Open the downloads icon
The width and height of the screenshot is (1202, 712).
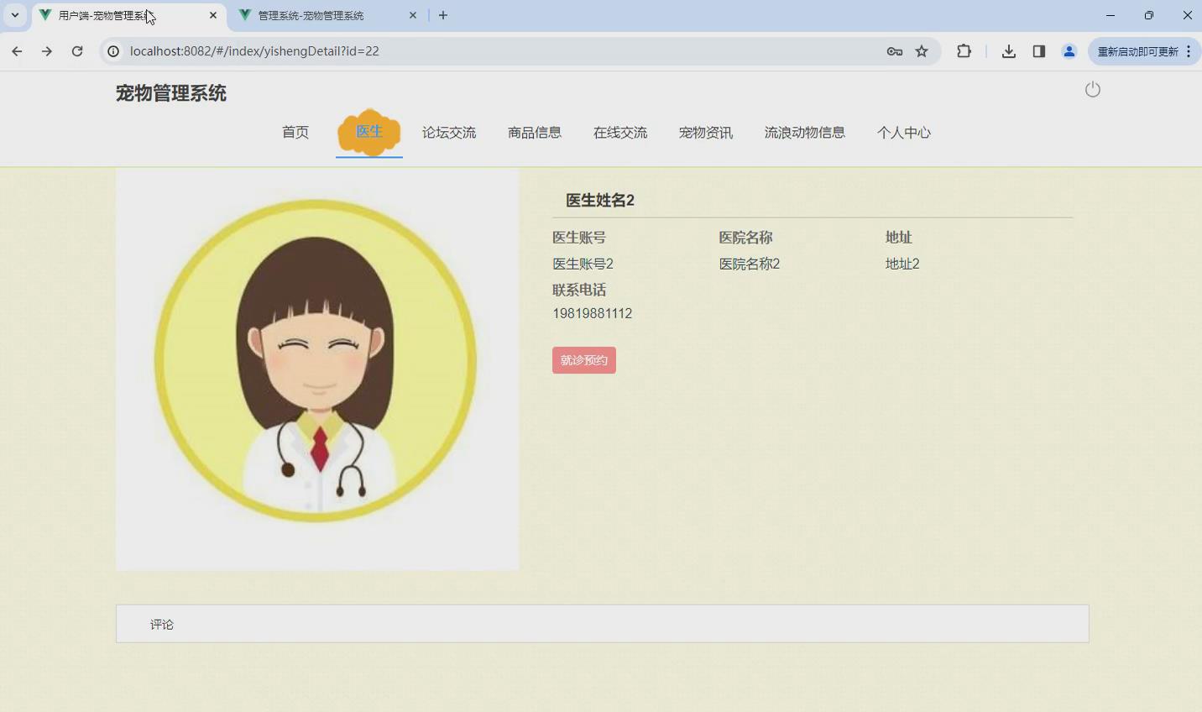point(1008,51)
